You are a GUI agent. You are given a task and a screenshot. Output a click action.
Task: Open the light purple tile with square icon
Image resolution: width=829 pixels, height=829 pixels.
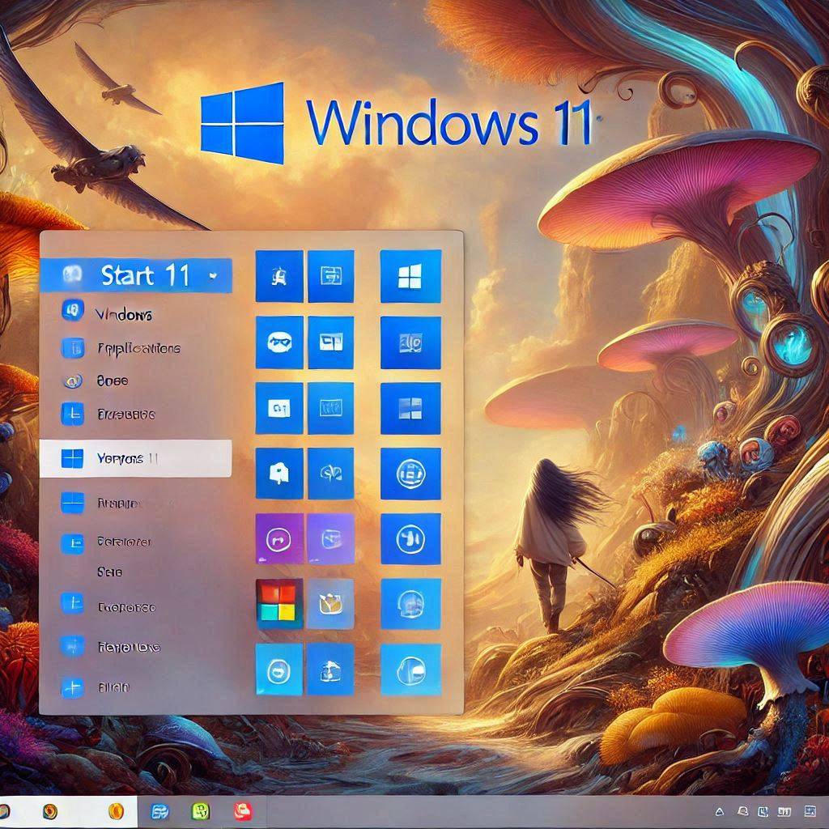tap(331, 538)
